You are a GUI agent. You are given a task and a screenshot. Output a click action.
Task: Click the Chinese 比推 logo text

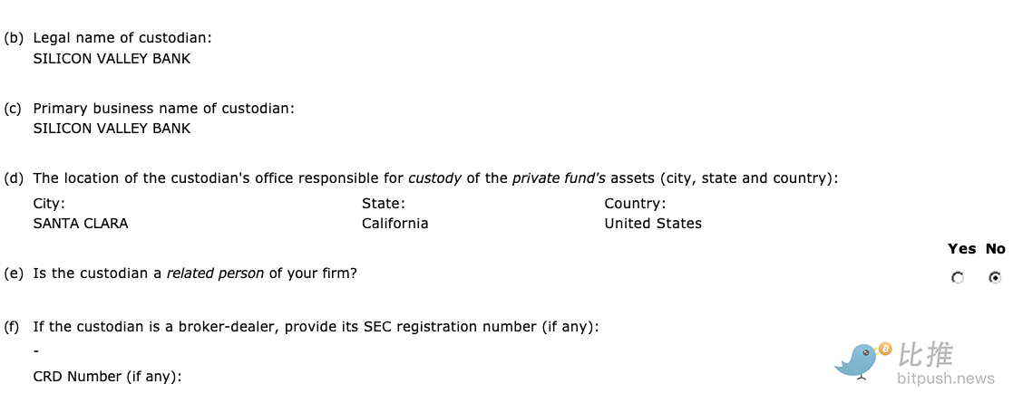926,353
